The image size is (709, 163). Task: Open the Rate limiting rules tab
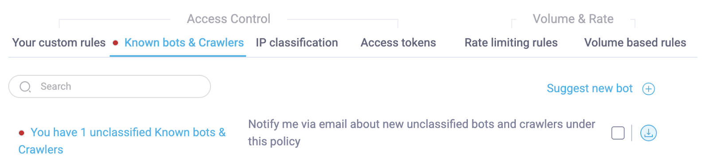(511, 43)
